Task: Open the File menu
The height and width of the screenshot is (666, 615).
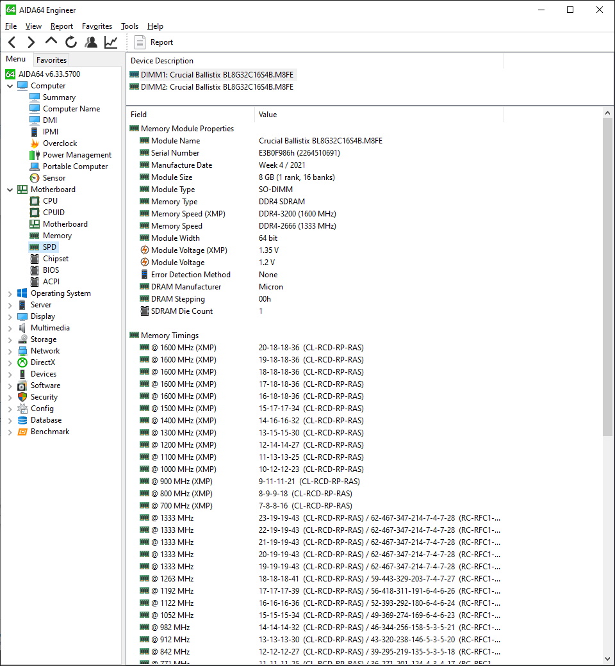Action: (x=11, y=26)
